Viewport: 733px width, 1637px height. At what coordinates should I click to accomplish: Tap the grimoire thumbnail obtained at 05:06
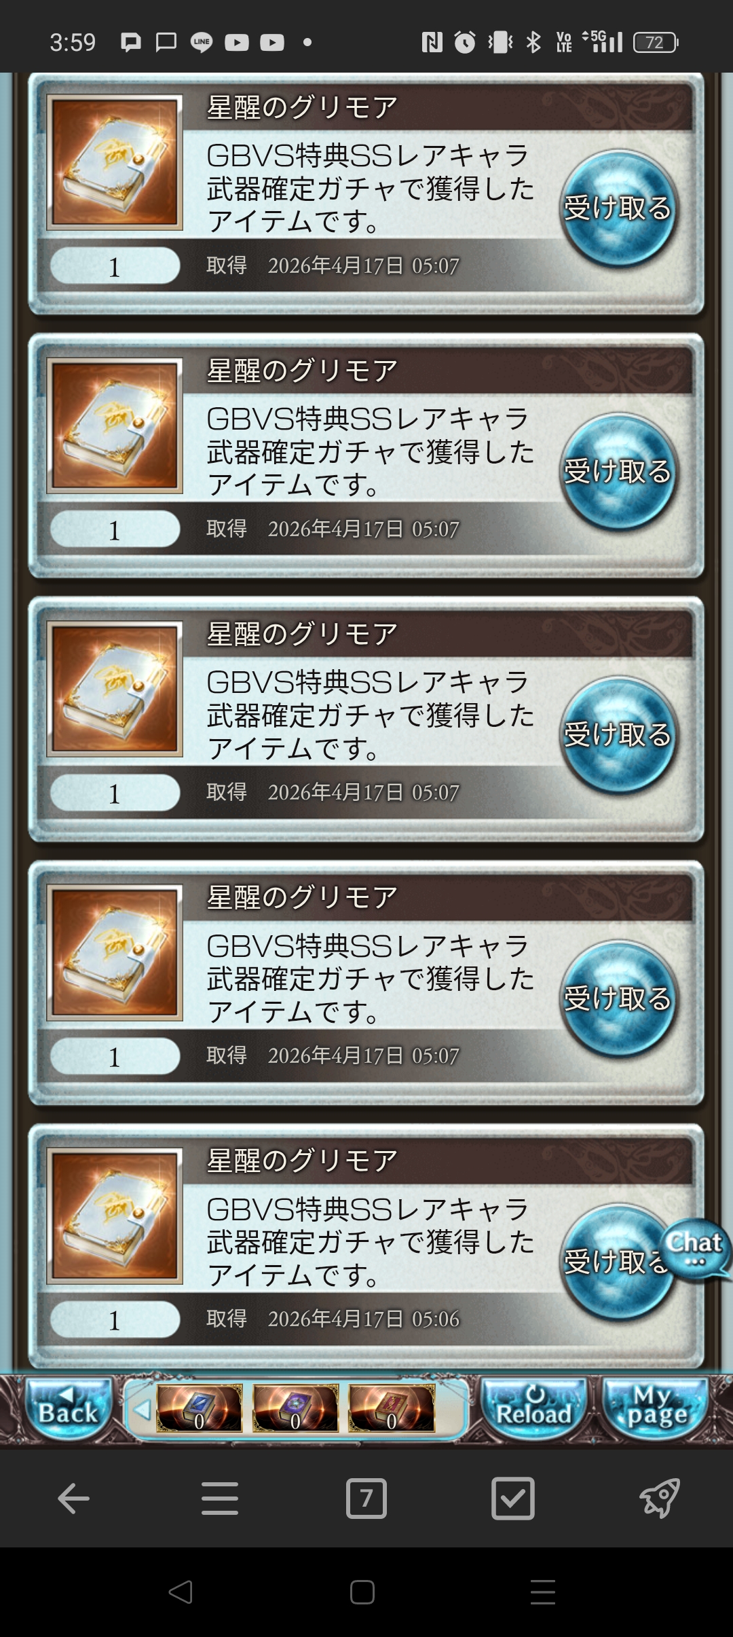tap(115, 1216)
